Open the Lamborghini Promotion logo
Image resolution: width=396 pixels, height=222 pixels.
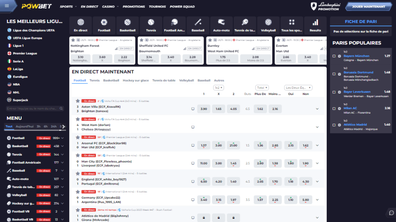coord(326,7)
